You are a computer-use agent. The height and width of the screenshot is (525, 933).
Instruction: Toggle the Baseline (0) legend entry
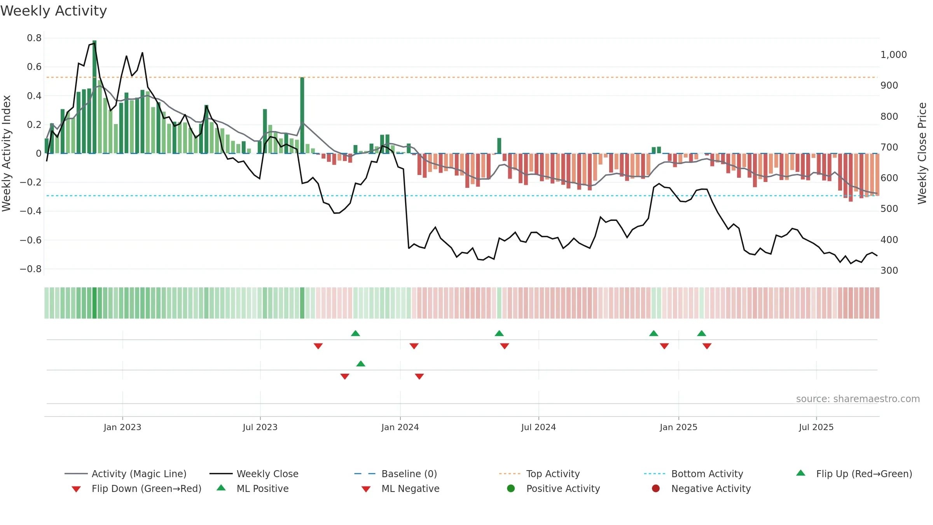point(396,474)
